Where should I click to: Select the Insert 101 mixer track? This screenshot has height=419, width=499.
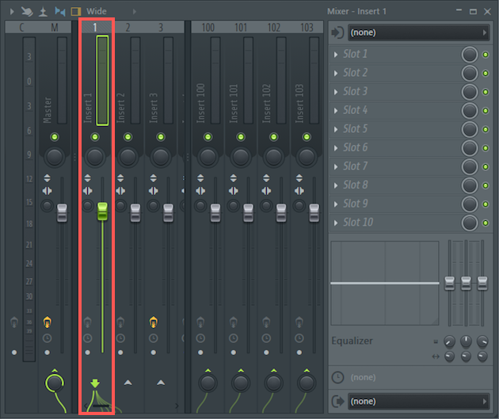[x=241, y=28]
